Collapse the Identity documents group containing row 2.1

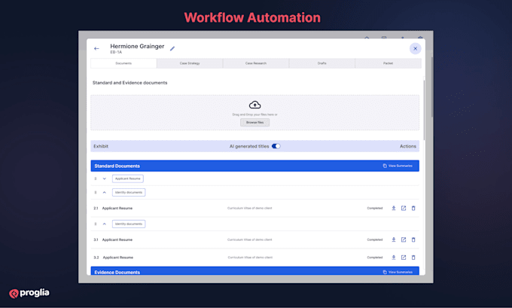[105, 192]
